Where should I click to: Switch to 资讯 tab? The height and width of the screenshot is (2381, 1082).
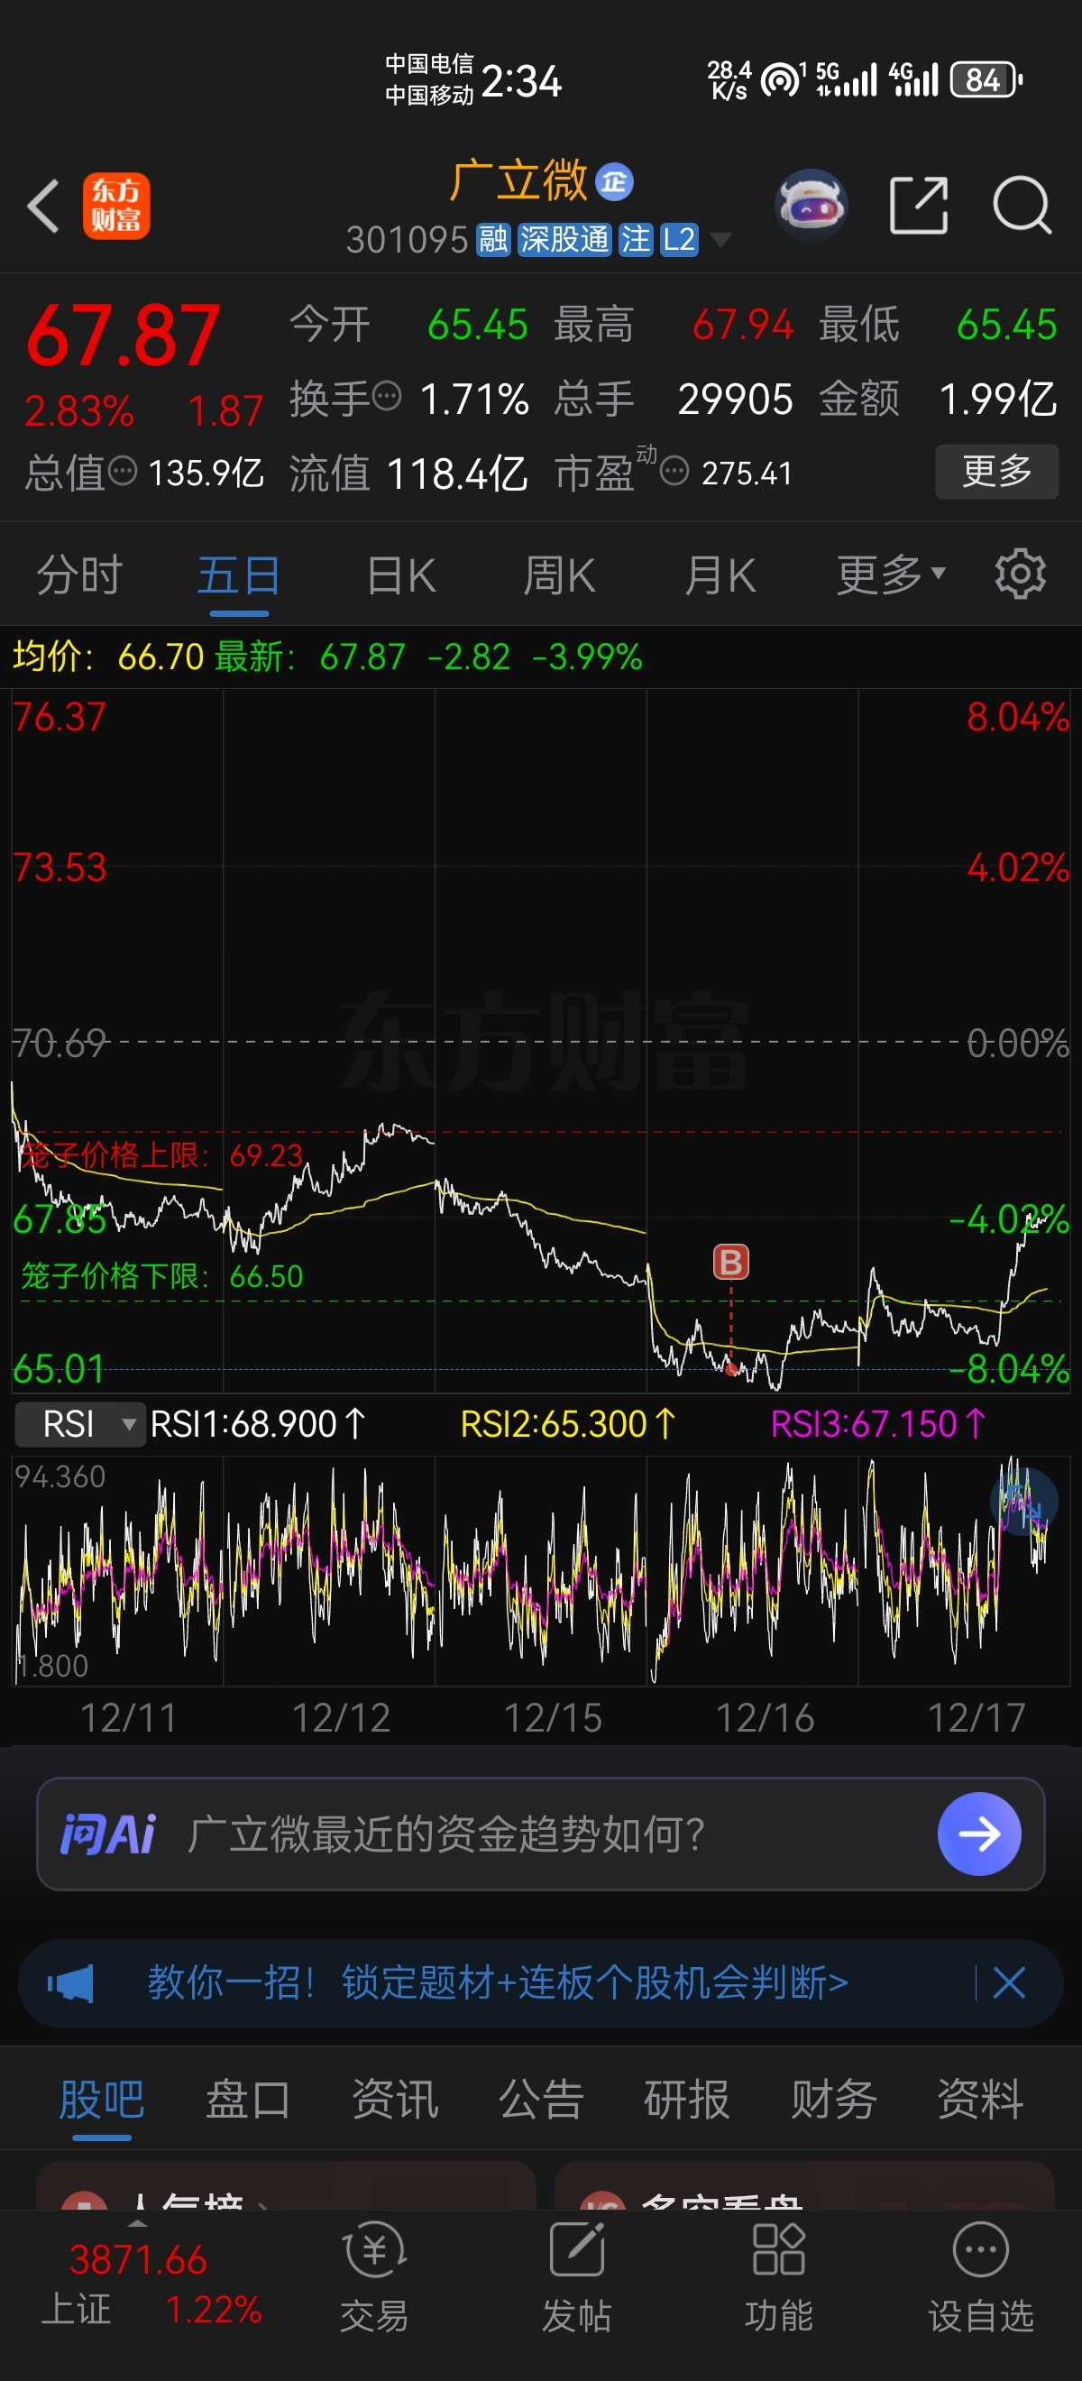[395, 2100]
